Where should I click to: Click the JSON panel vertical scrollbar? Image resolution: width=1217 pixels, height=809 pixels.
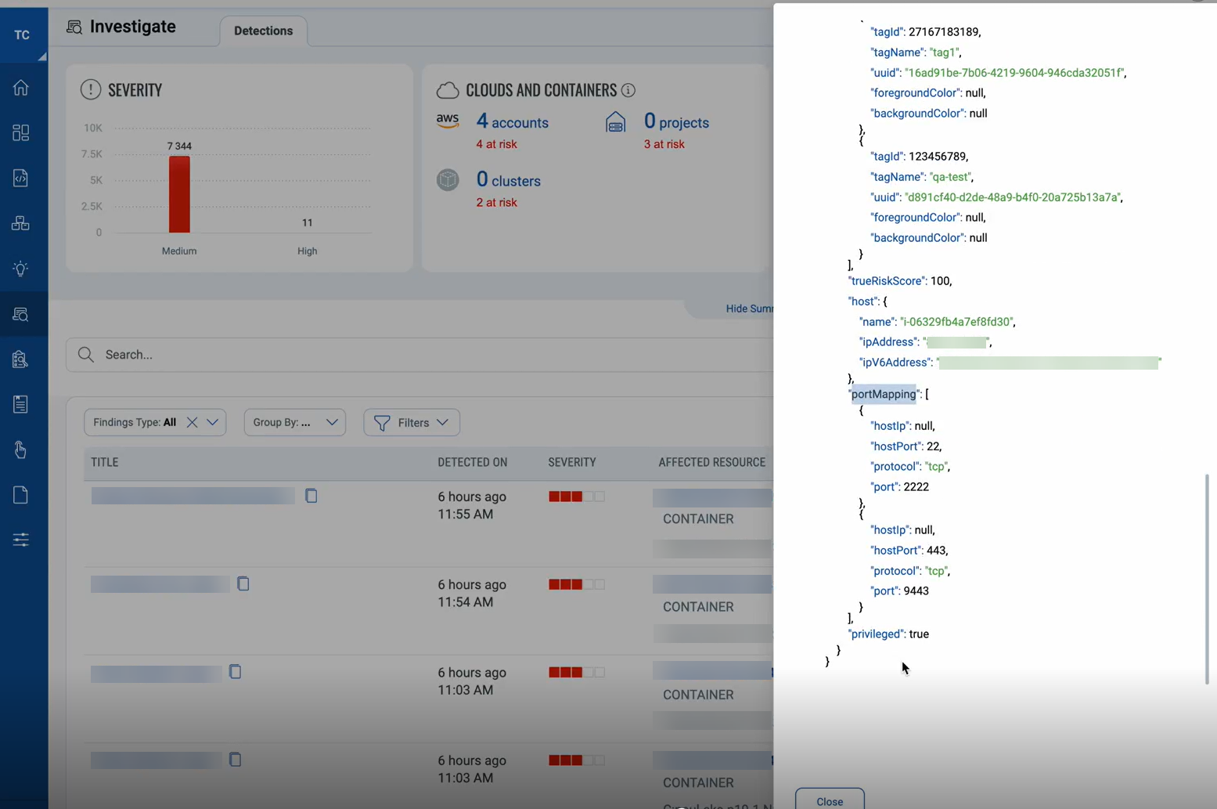tap(1208, 580)
